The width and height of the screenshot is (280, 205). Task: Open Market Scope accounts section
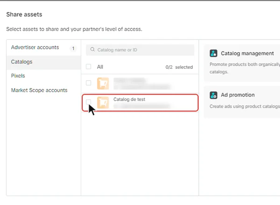tap(43, 90)
